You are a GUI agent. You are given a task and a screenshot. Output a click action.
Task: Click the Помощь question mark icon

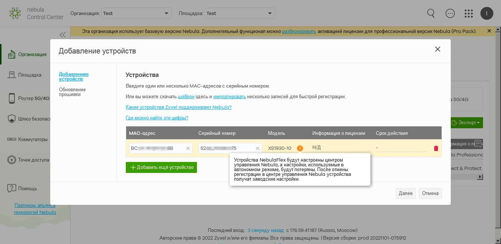coord(12,188)
